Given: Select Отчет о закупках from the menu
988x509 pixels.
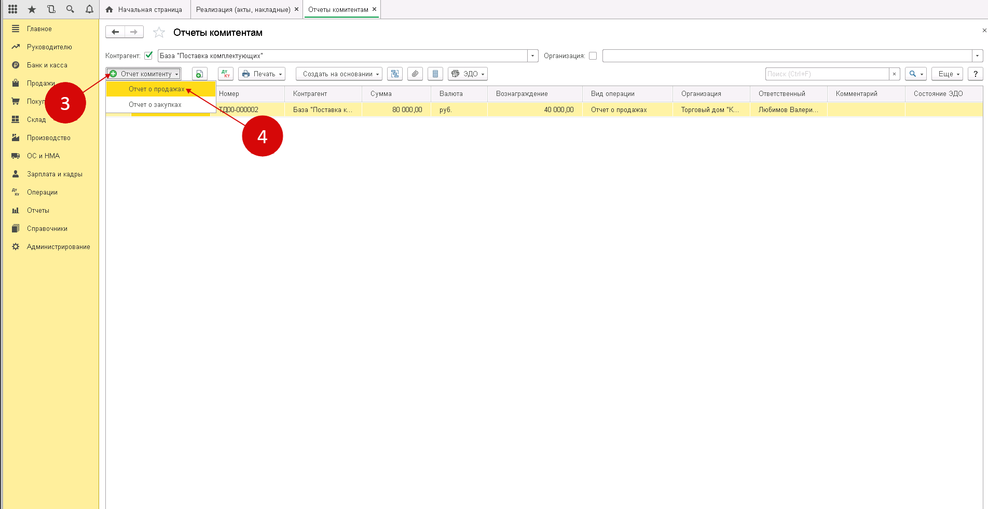Looking at the screenshot, I should click(x=155, y=105).
